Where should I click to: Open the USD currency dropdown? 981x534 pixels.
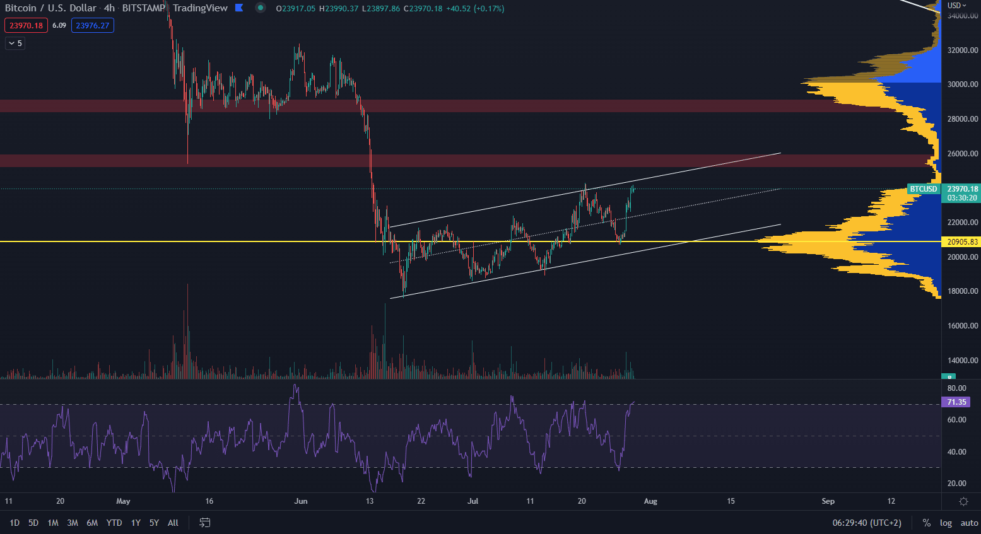tap(956, 6)
